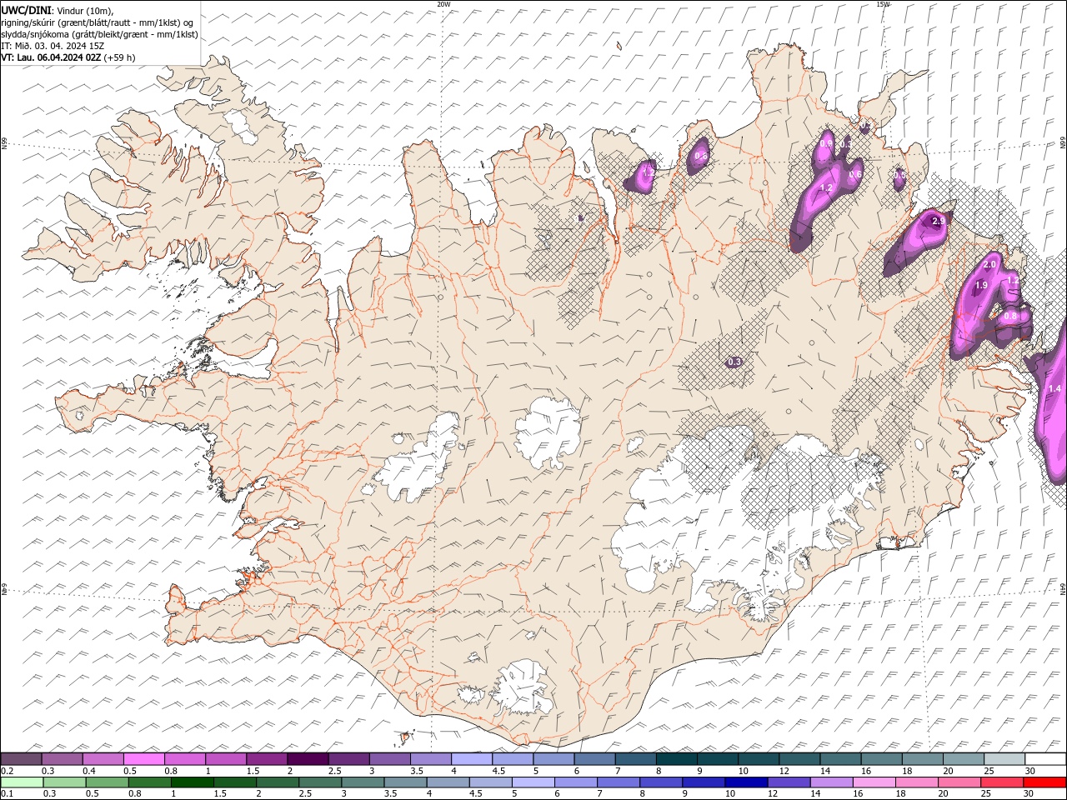Click the initial time 'IT: Mið. 03. 04. 2024 15Z'
Viewport: 1067px width, 800px height.
(x=52, y=46)
